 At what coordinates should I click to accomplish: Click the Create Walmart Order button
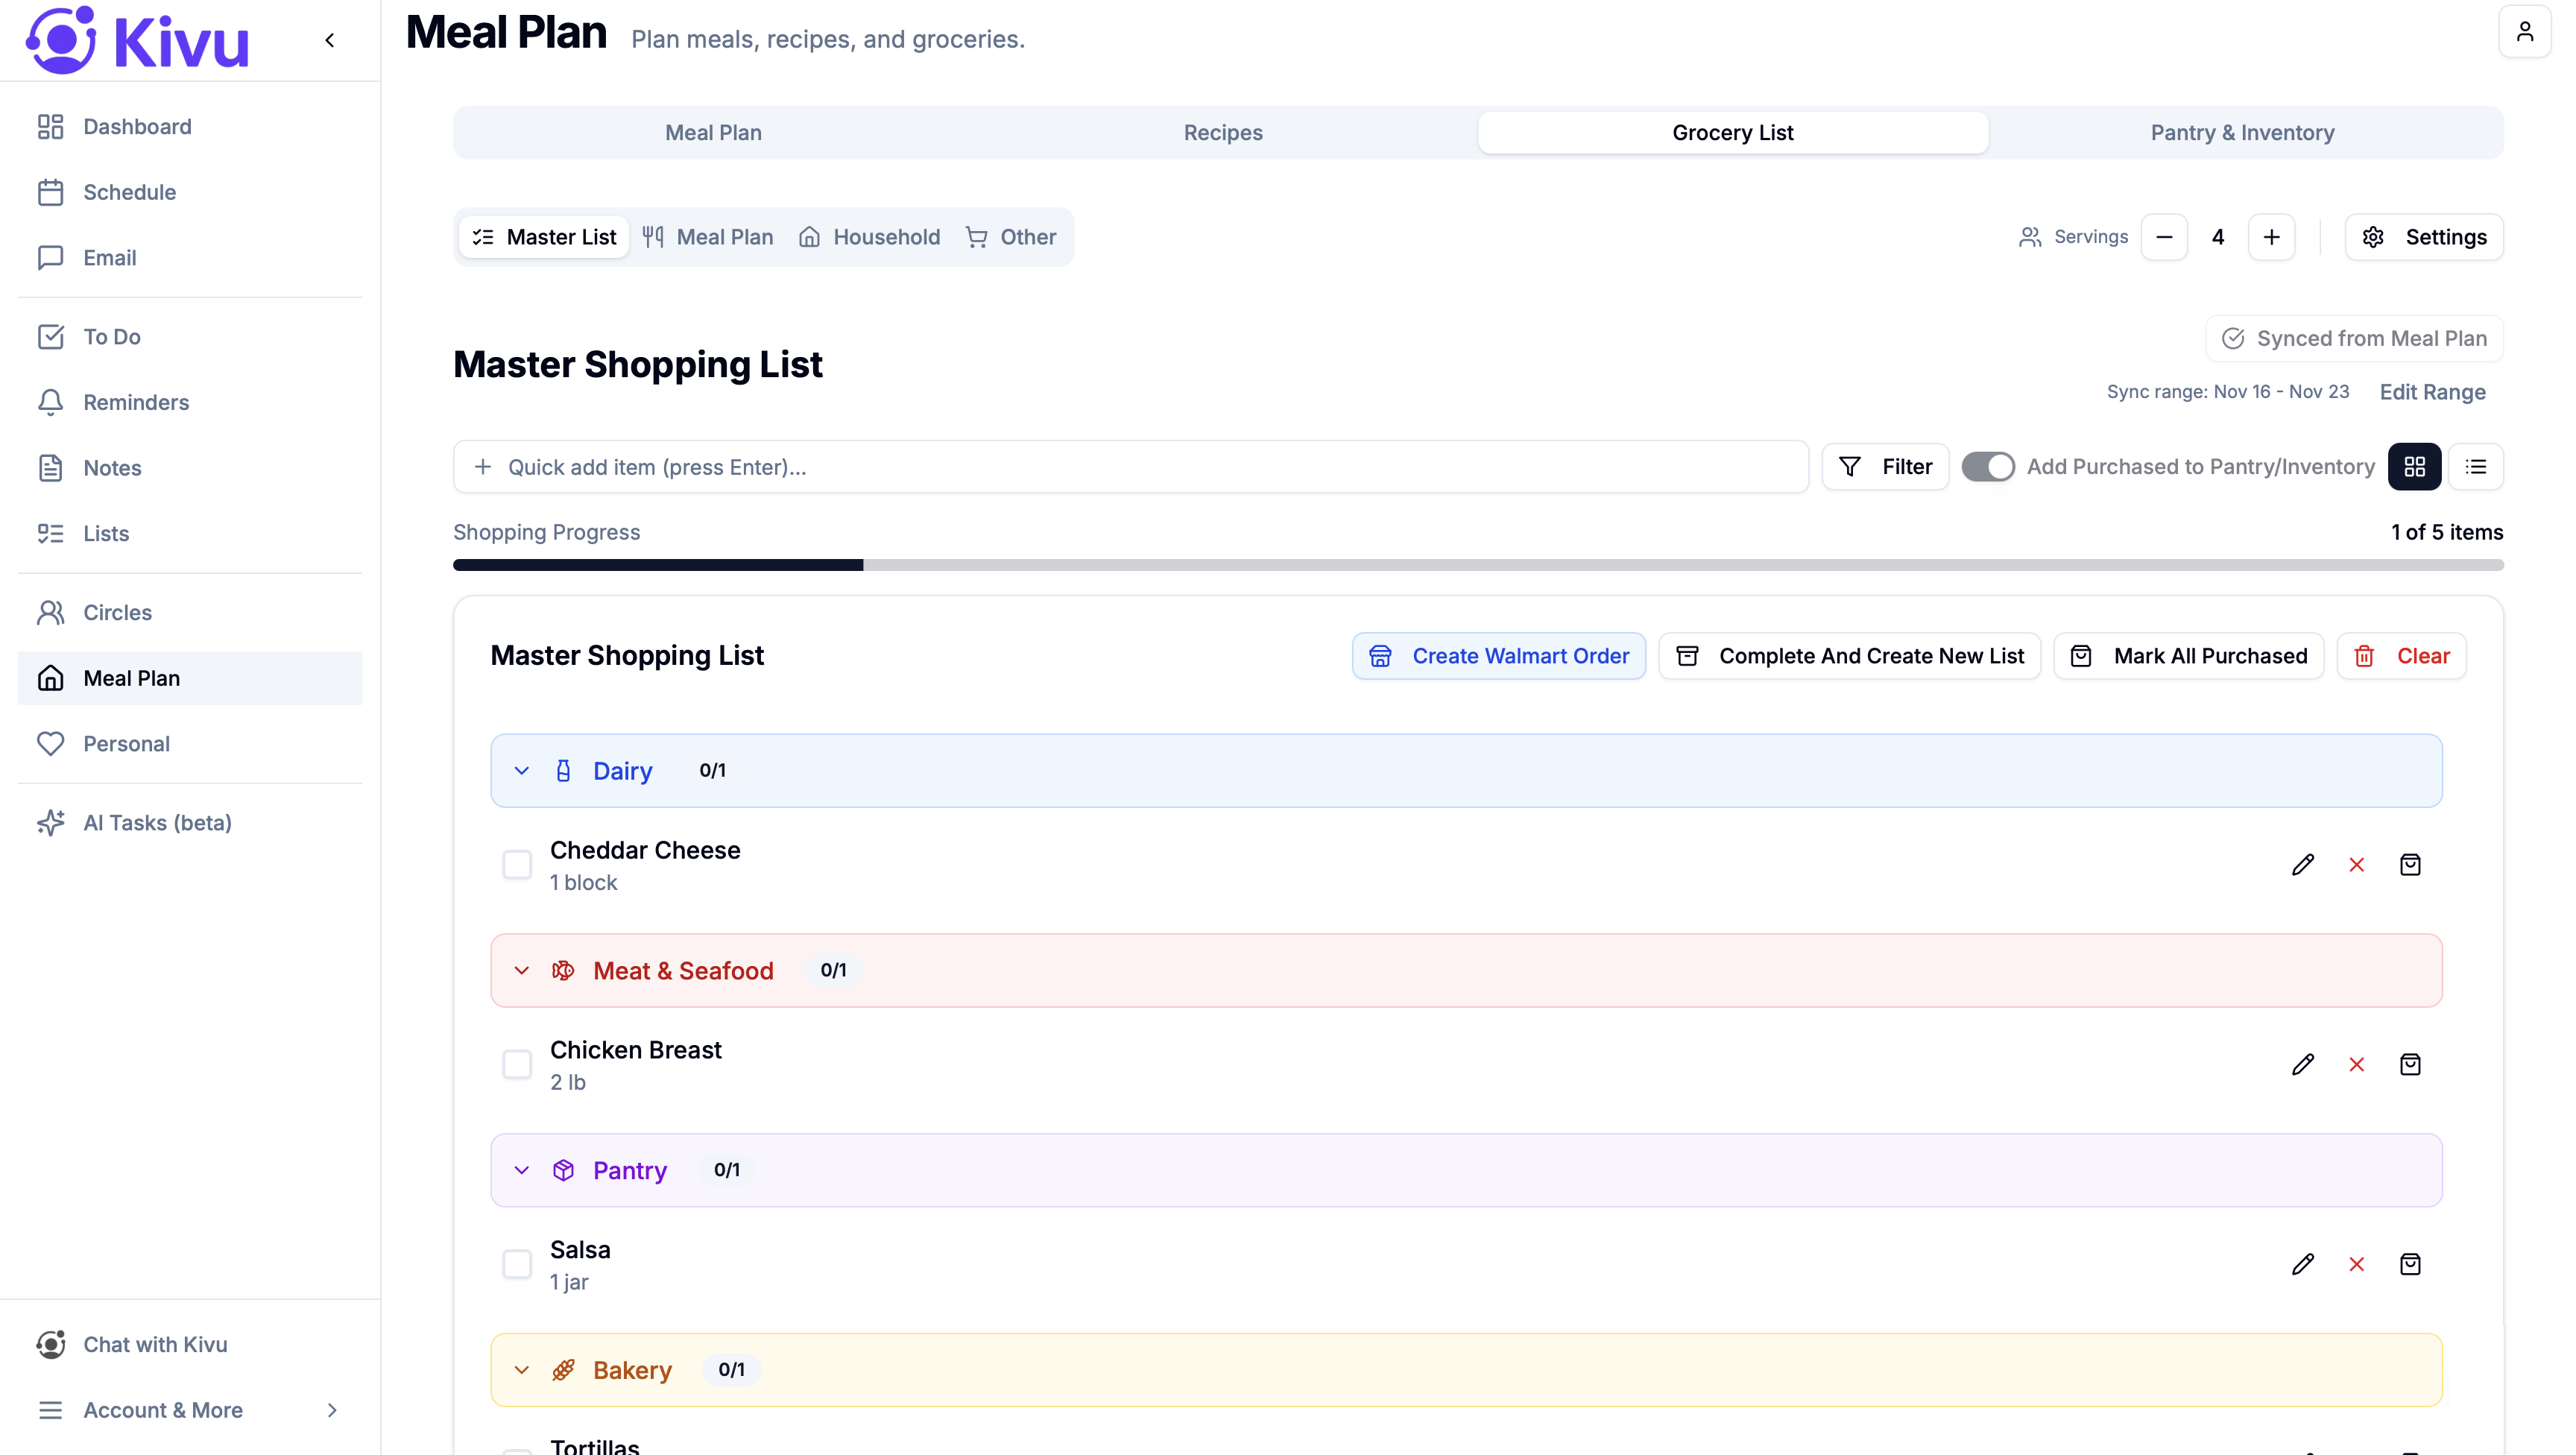point(1498,655)
